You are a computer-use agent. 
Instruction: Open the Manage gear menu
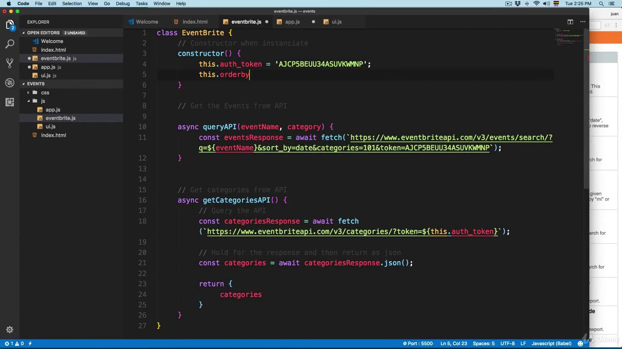(x=10, y=330)
